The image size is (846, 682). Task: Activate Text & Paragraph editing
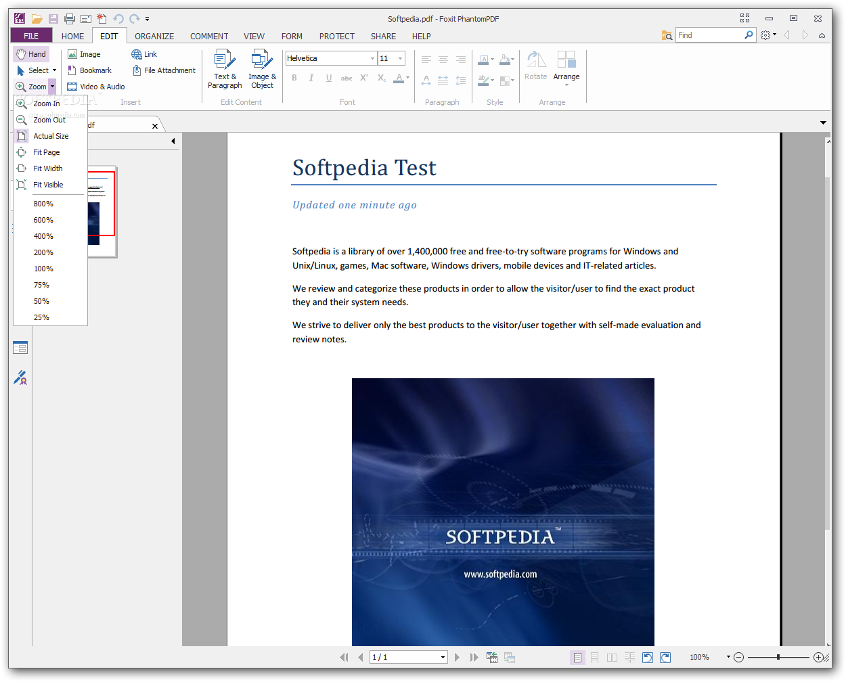tap(225, 70)
